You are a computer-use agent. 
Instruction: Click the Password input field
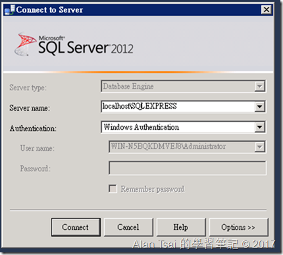(x=188, y=168)
